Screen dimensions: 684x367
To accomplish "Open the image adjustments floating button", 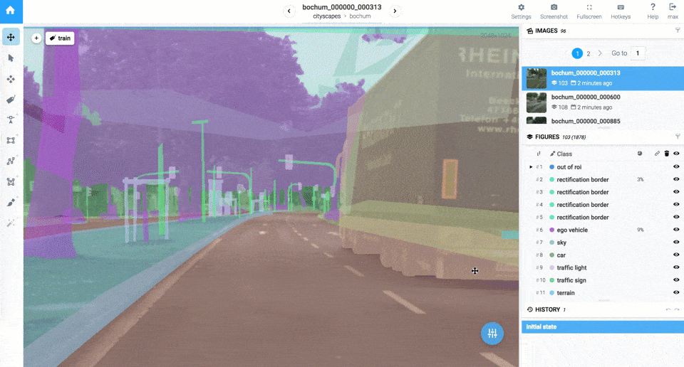I will [492, 334].
